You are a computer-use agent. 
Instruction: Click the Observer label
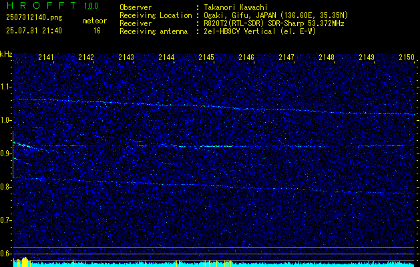(x=136, y=7)
